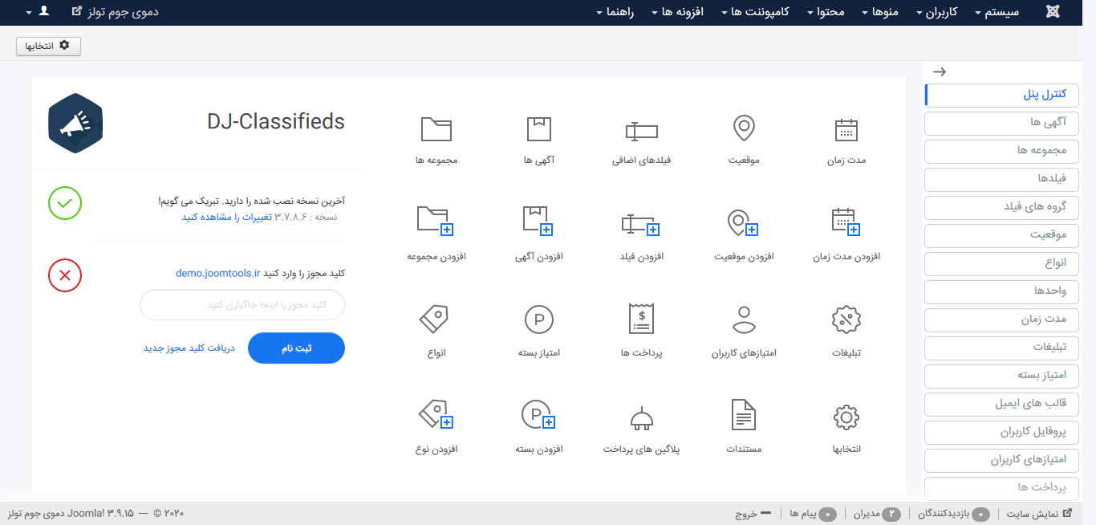Screen dimensions: 1096x525
Task: Click the مستندات document icon
Action: pos(744,416)
